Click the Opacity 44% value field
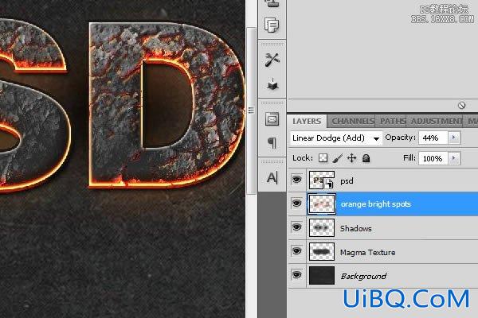The image size is (478, 318). click(433, 138)
